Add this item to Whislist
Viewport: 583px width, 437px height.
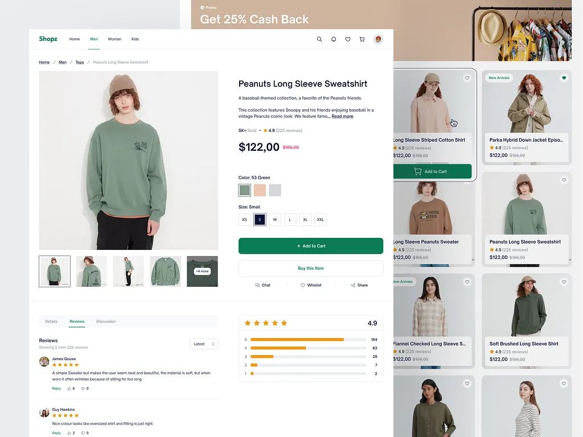(311, 285)
